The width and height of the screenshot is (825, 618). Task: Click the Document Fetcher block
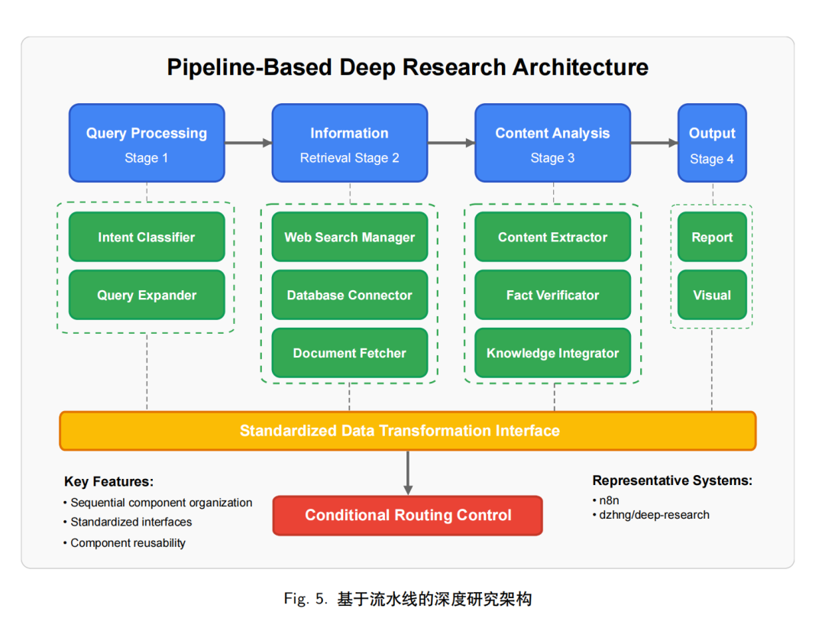tap(349, 352)
